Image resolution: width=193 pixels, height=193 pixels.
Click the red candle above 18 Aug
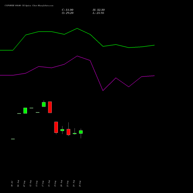50,107
